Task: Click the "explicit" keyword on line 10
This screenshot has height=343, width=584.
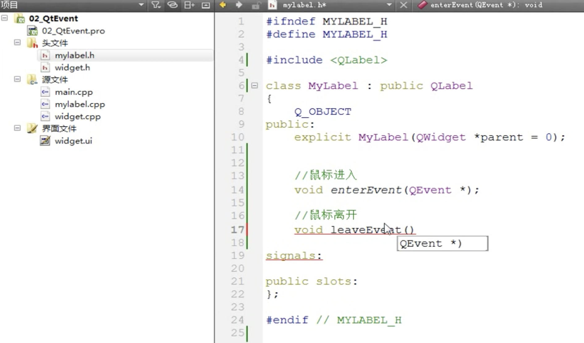Action: (323, 137)
